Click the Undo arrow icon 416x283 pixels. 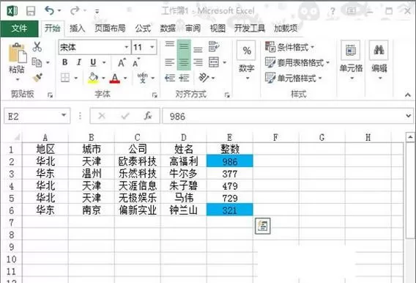50,11
